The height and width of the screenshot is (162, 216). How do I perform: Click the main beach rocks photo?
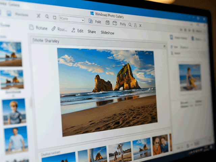click(x=107, y=91)
